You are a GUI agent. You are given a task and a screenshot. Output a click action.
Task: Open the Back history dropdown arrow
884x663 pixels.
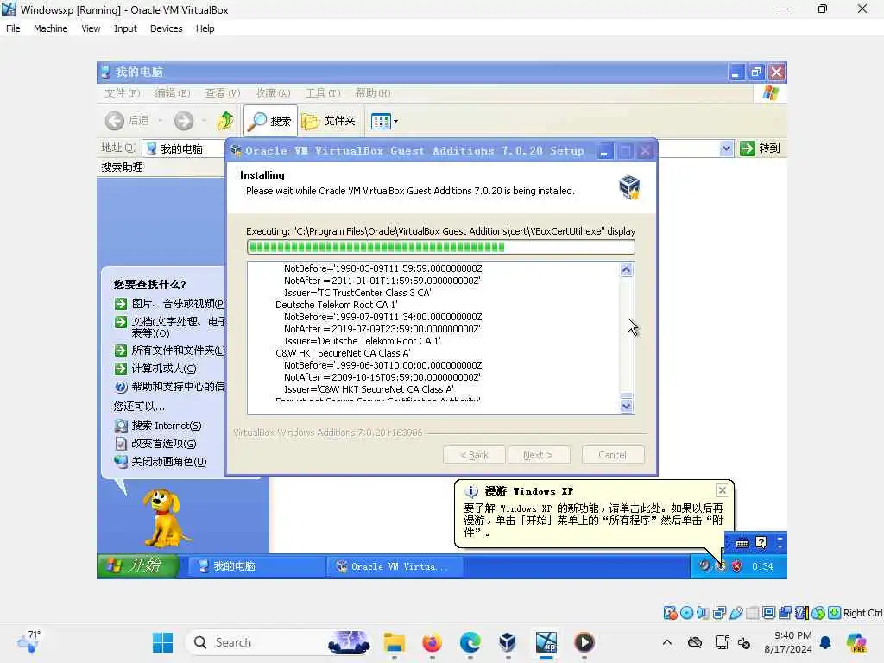tap(160, 121)
